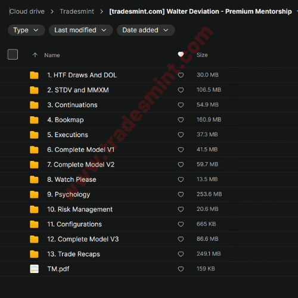Toggle the heart for 8. Watch Please
Image resolution: width=298 pixels, height=298 pixels.
[181, 179]
